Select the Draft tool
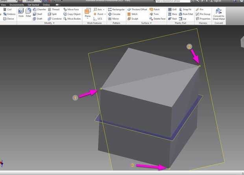Screen dimensions: 244x175 pyautogui.click(x=37, y=19)
